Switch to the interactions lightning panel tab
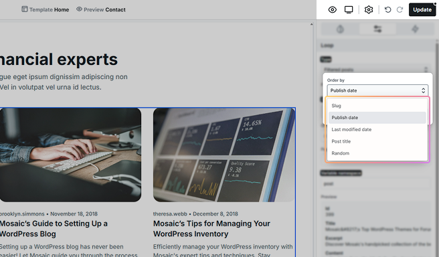The image size is (439, 257). [x=415, y=29]
